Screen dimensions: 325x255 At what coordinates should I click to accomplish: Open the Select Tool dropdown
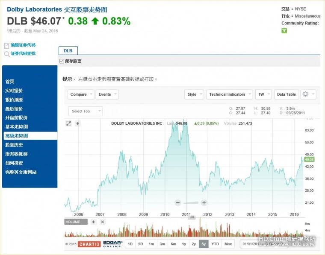(85, 111)
